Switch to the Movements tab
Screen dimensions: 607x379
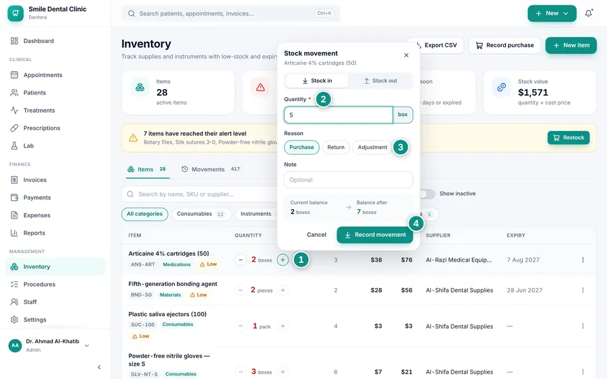pyautogui.click(x=210, y=169)
